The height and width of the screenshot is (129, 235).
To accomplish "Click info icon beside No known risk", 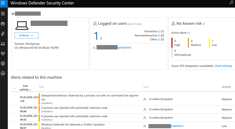I will click(204, 24).
